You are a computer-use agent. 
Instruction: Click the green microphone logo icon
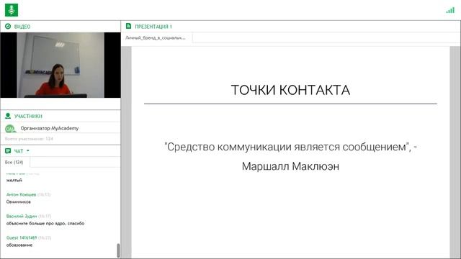point(12,10)
